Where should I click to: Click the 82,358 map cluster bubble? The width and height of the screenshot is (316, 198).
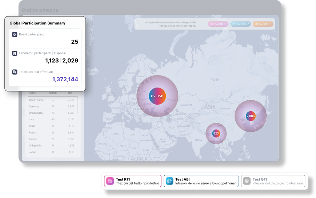(157, 96)
